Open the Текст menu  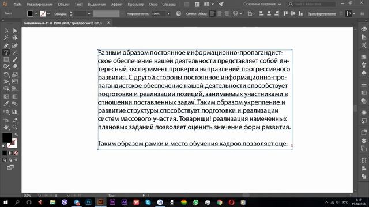[x=78, y=5]
